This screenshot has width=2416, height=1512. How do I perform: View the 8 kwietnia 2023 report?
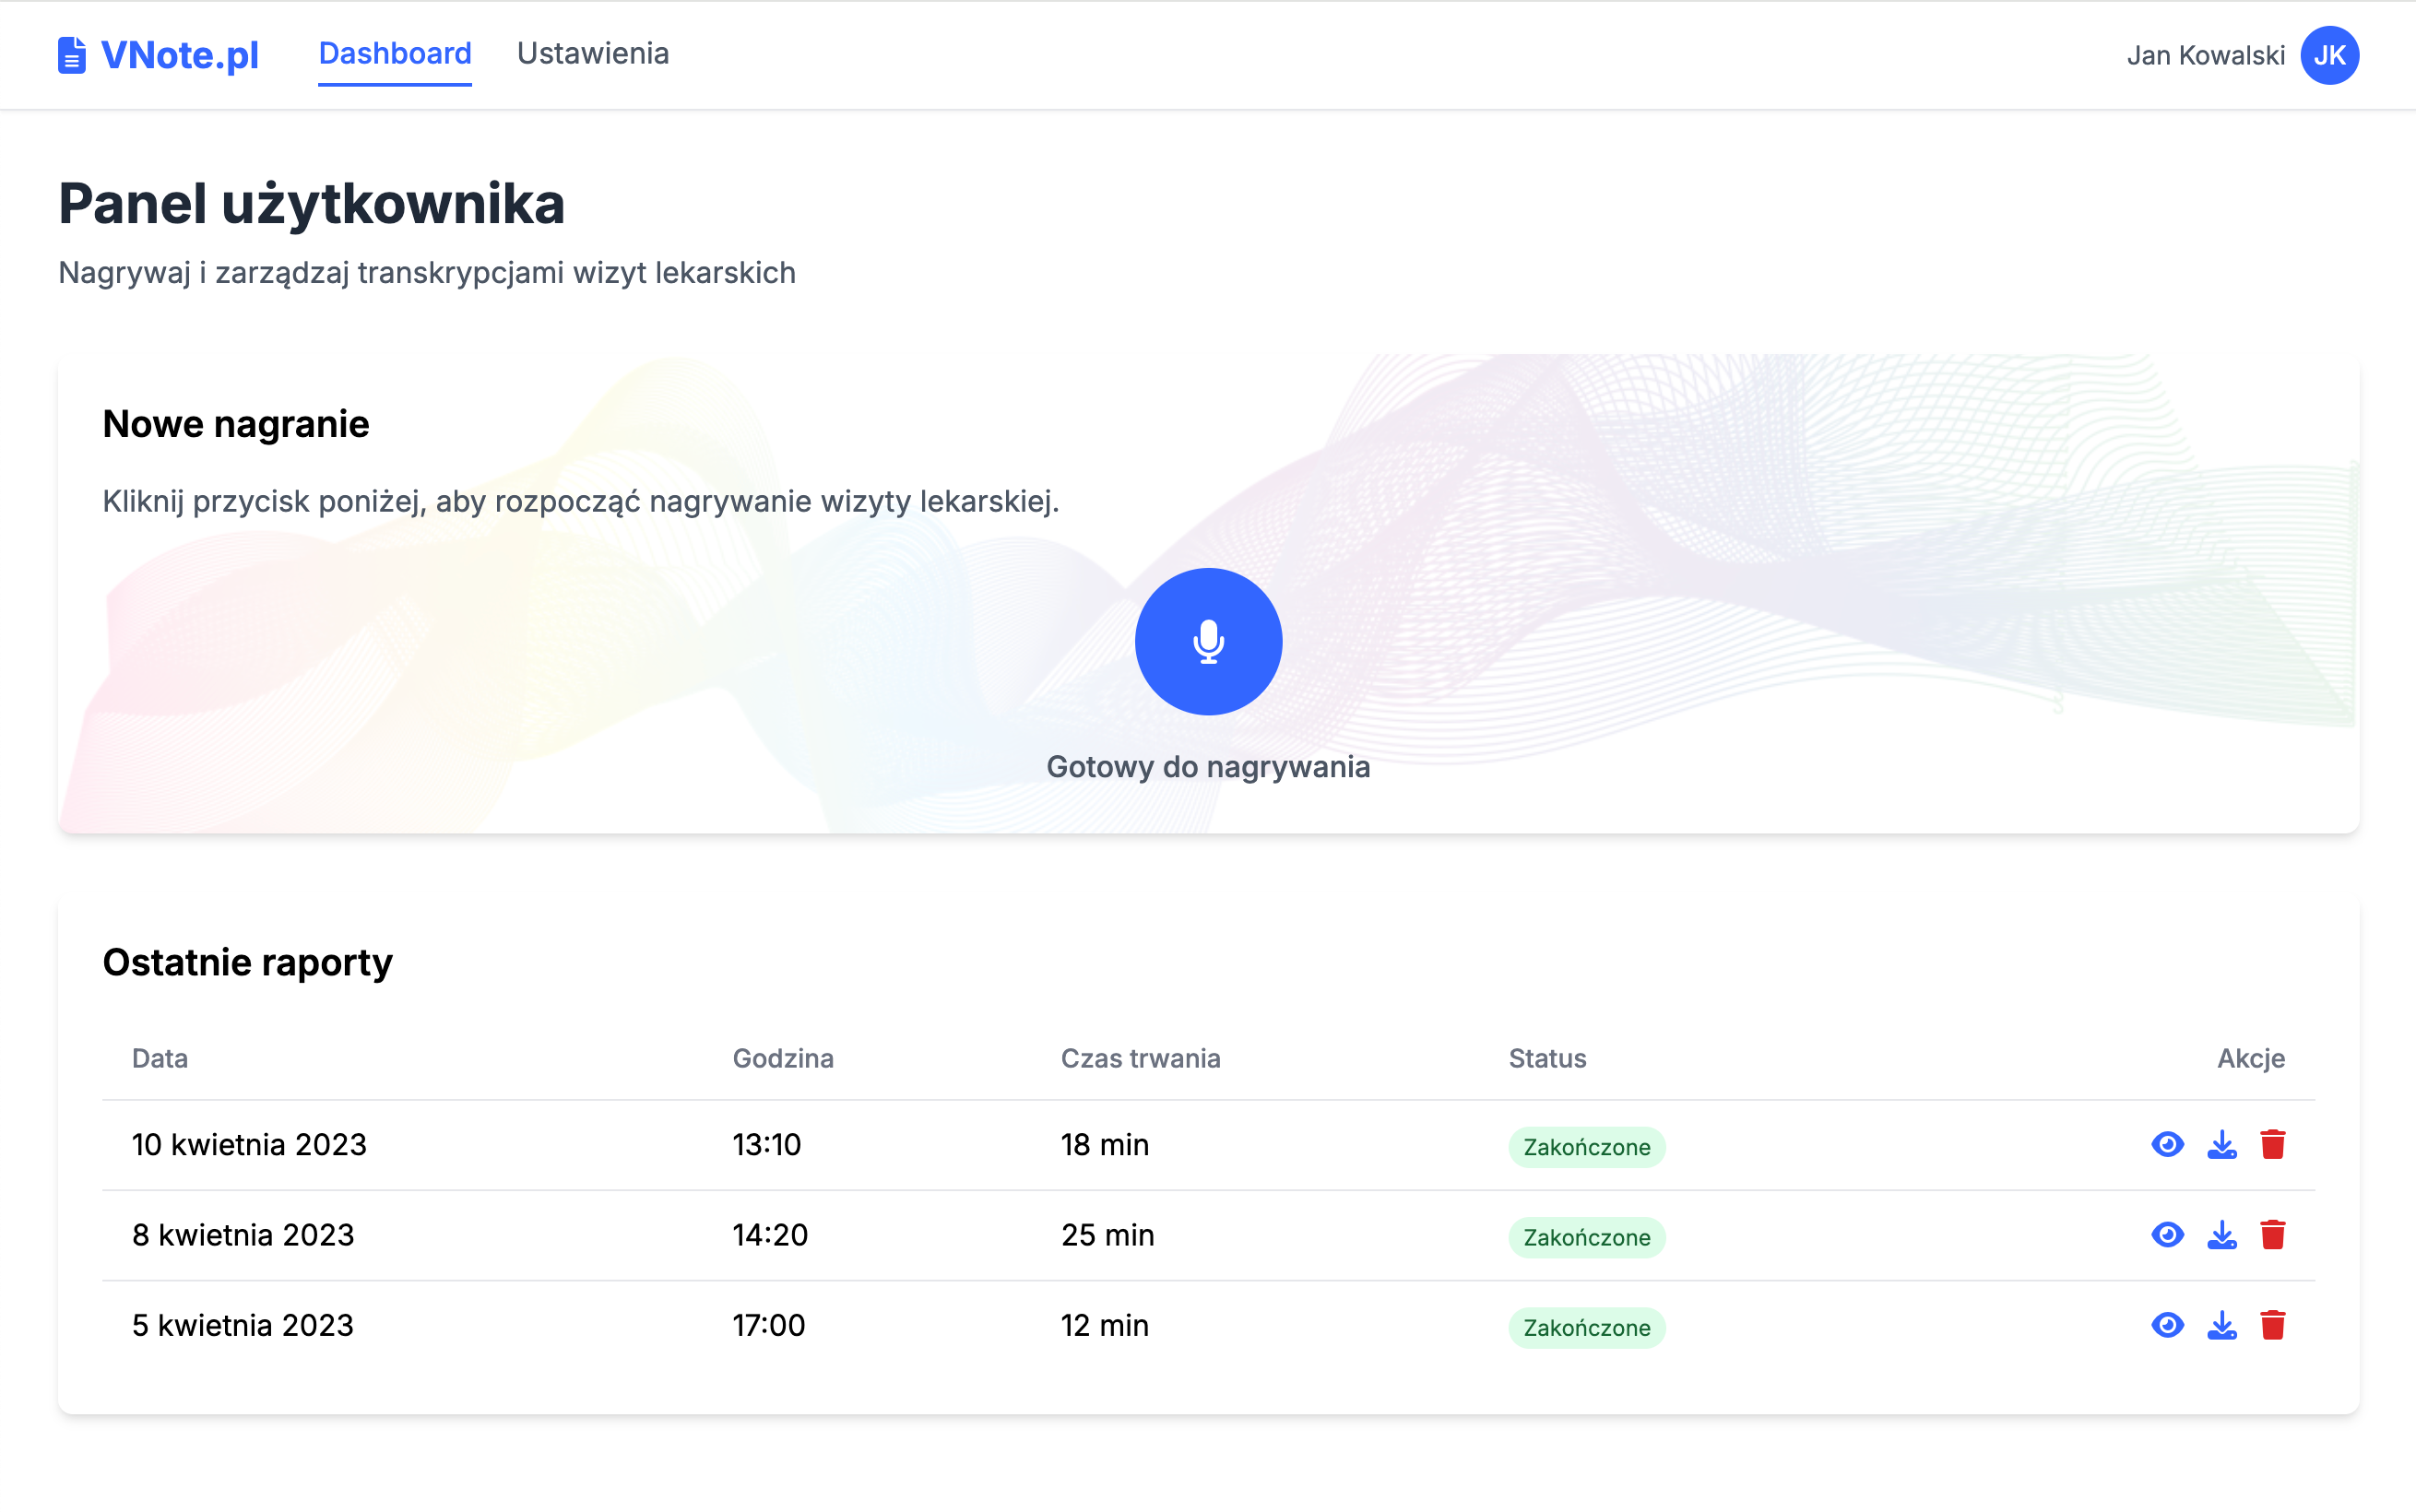click(x=2167, y=1234)
